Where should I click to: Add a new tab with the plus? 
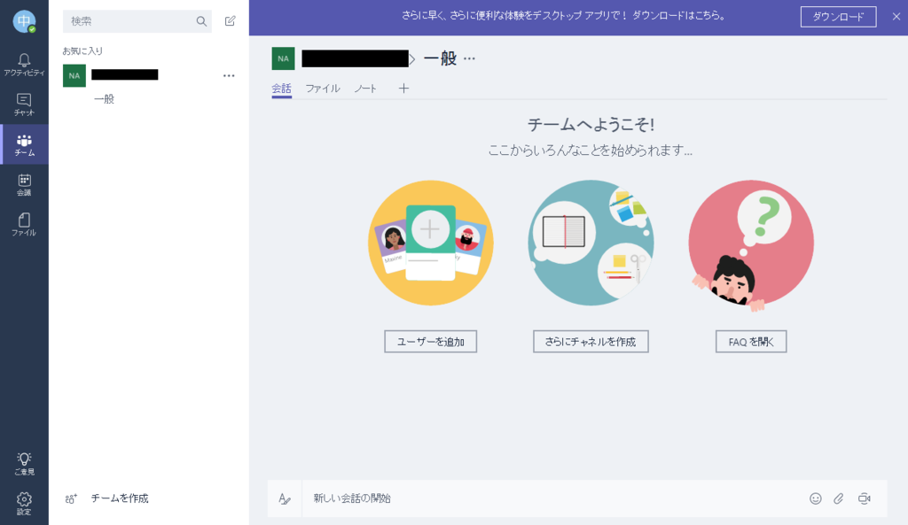coord(403,89)
